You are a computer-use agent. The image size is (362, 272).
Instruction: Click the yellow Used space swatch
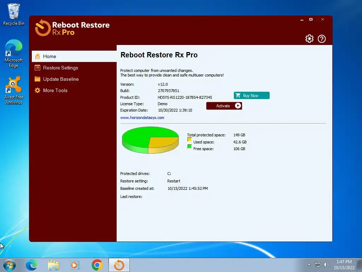(x=189, y=139)
